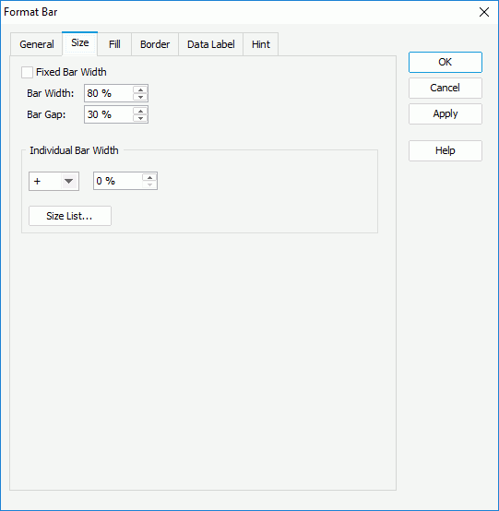Image resolution: width=499 pixels, height=511 pixels.
Task: Click the Cancel button
Action: coord(446,88)
